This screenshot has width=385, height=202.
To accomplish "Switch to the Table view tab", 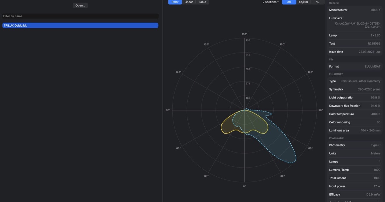I will pyautogui.click(x=202, y=2).
